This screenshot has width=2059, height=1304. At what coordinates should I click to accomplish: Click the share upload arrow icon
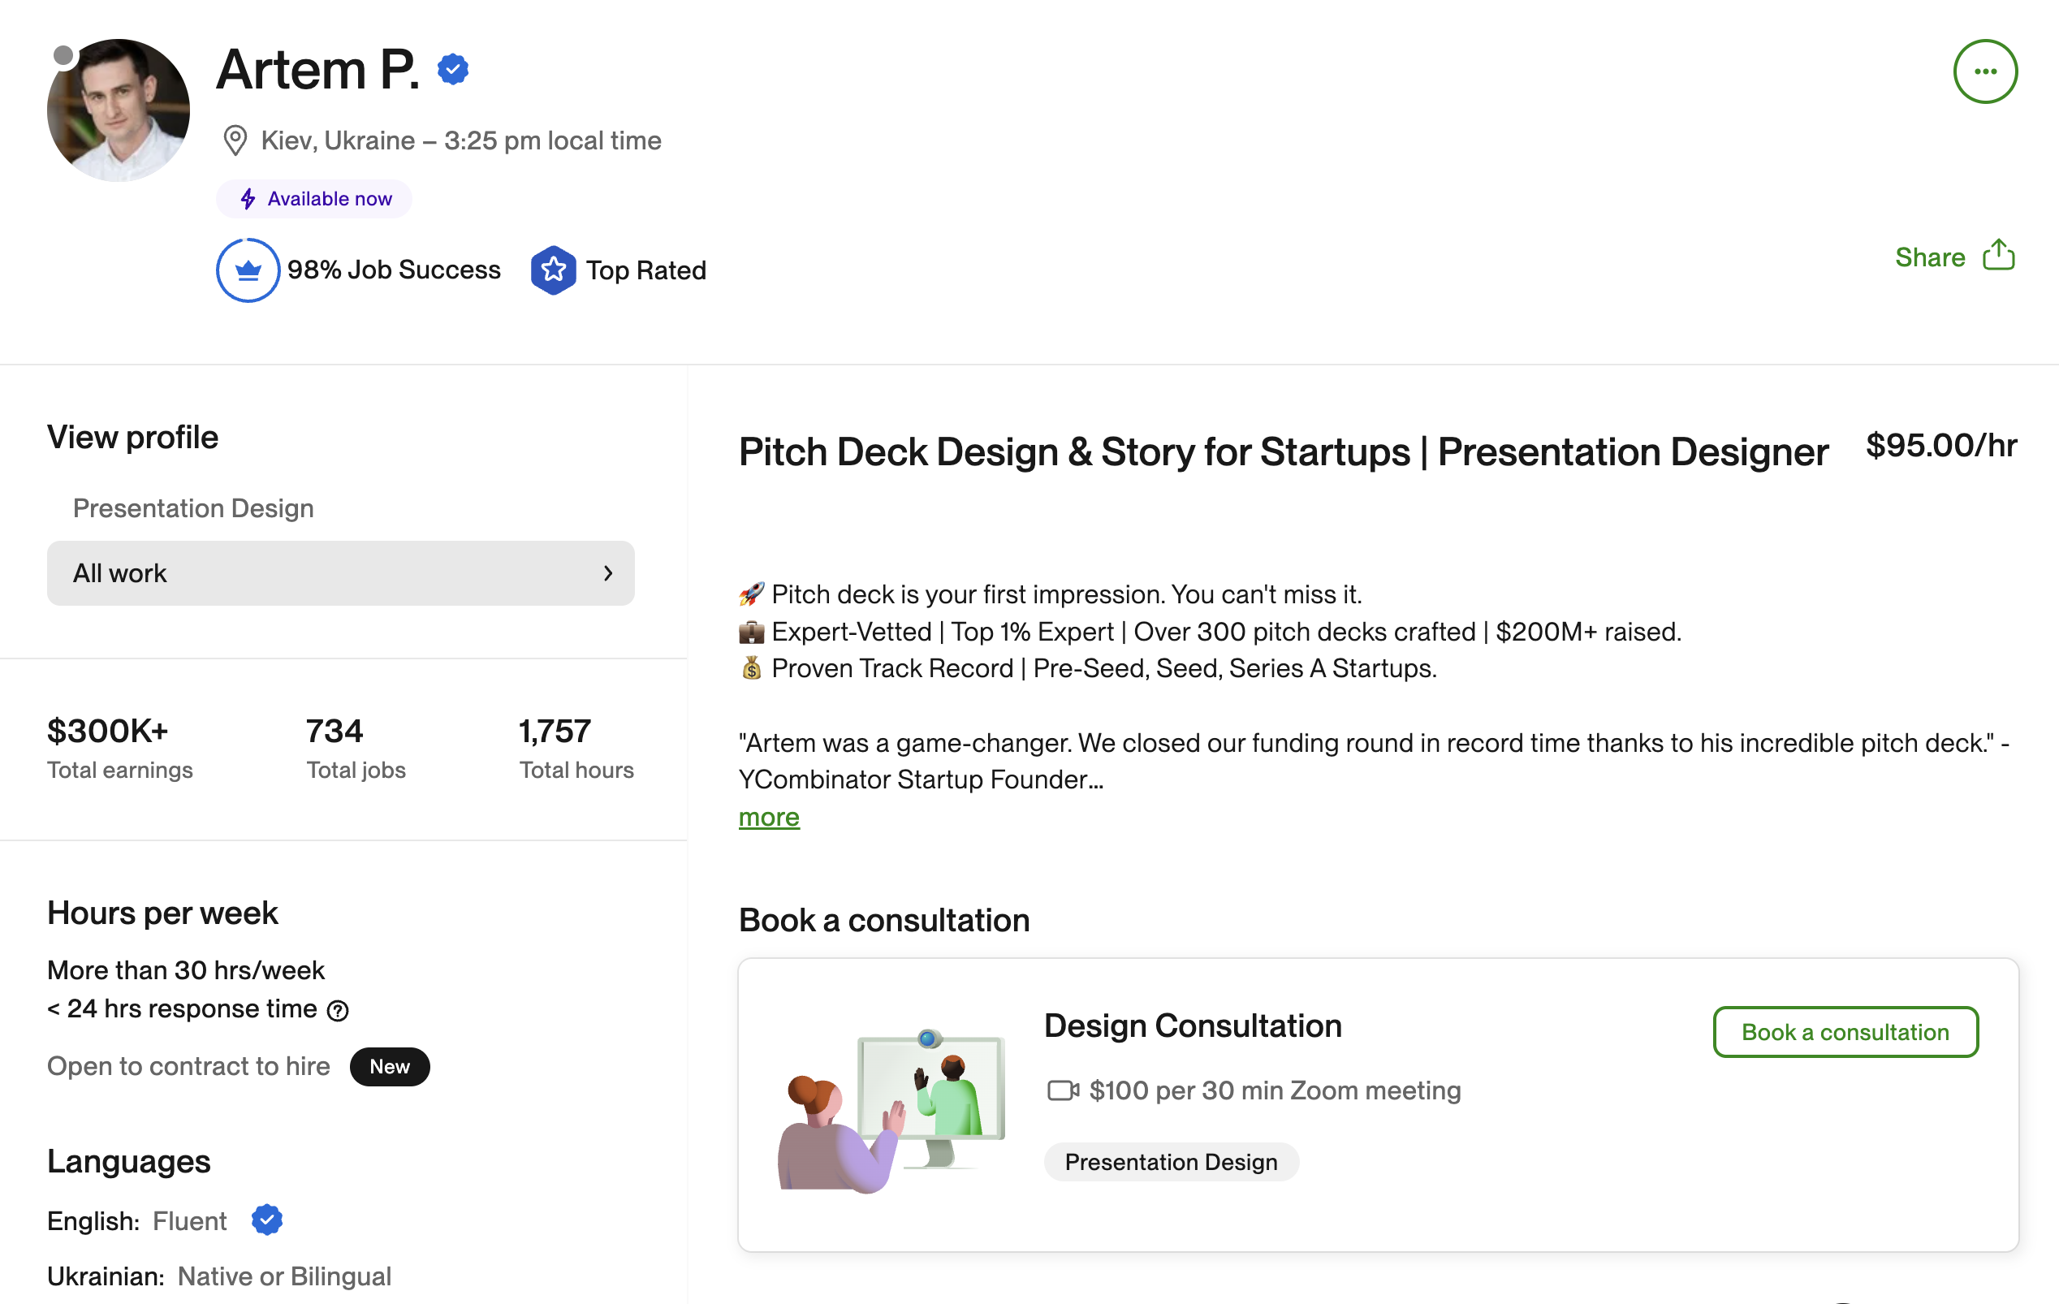pos(1998,256)
